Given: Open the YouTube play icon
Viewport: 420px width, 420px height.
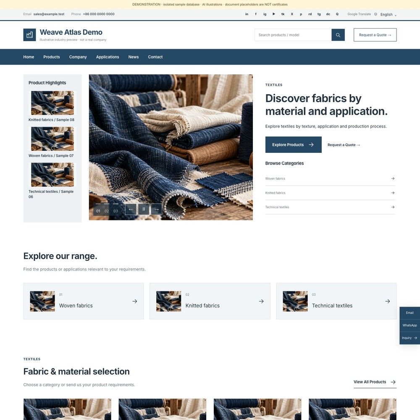Looking at the screenshot, I should click(274, 14).
